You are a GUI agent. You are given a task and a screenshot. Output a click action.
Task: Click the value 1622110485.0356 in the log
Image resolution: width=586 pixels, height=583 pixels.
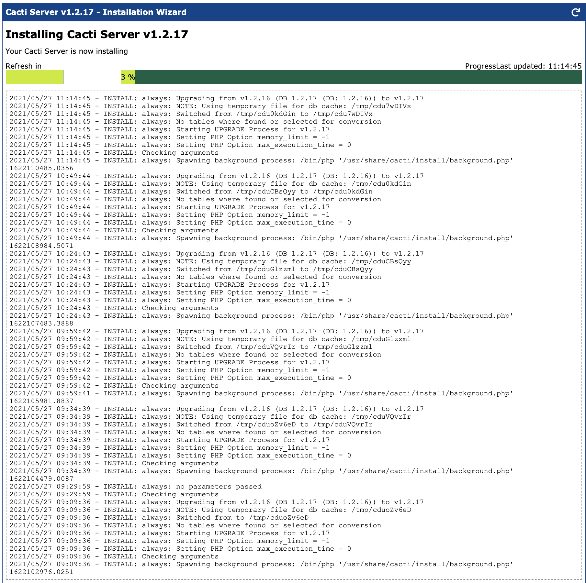[x=41, y=168]
